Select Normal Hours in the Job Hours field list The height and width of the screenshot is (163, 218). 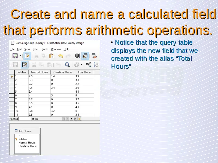[27, 143]
